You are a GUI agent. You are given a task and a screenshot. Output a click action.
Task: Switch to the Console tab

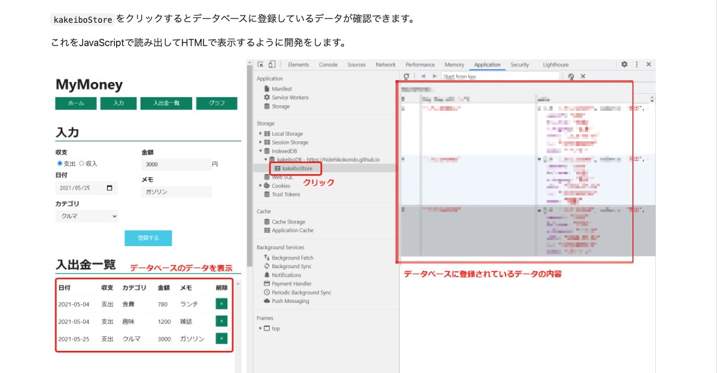pyautogui.click(x=328, y=64)
